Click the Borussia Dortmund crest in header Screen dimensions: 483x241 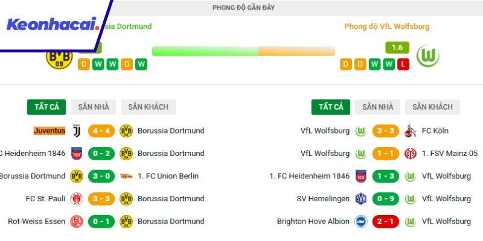(59, 57)
